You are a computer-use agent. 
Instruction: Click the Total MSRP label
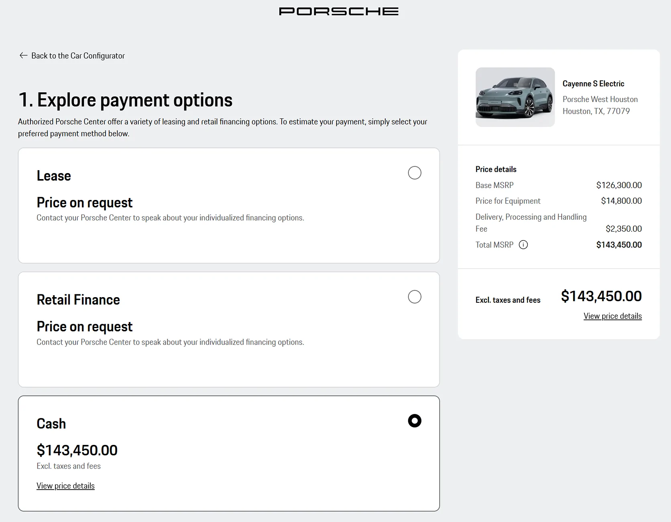point(494,245)
